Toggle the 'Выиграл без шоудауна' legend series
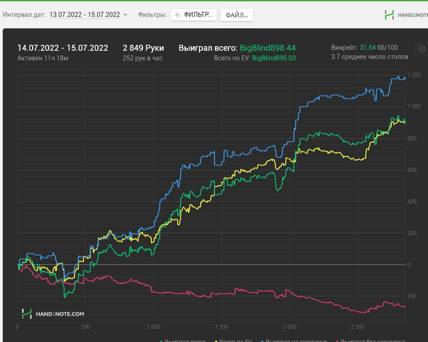428x342 pixels. (x=371, y=340)
